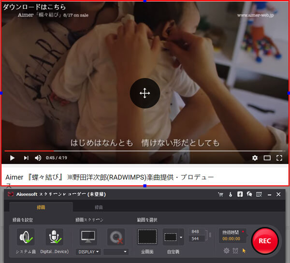The width and height of the screenshot is (290, 263).
Task: Toggle the webcam recording source
Action: [x=116, y=237]
